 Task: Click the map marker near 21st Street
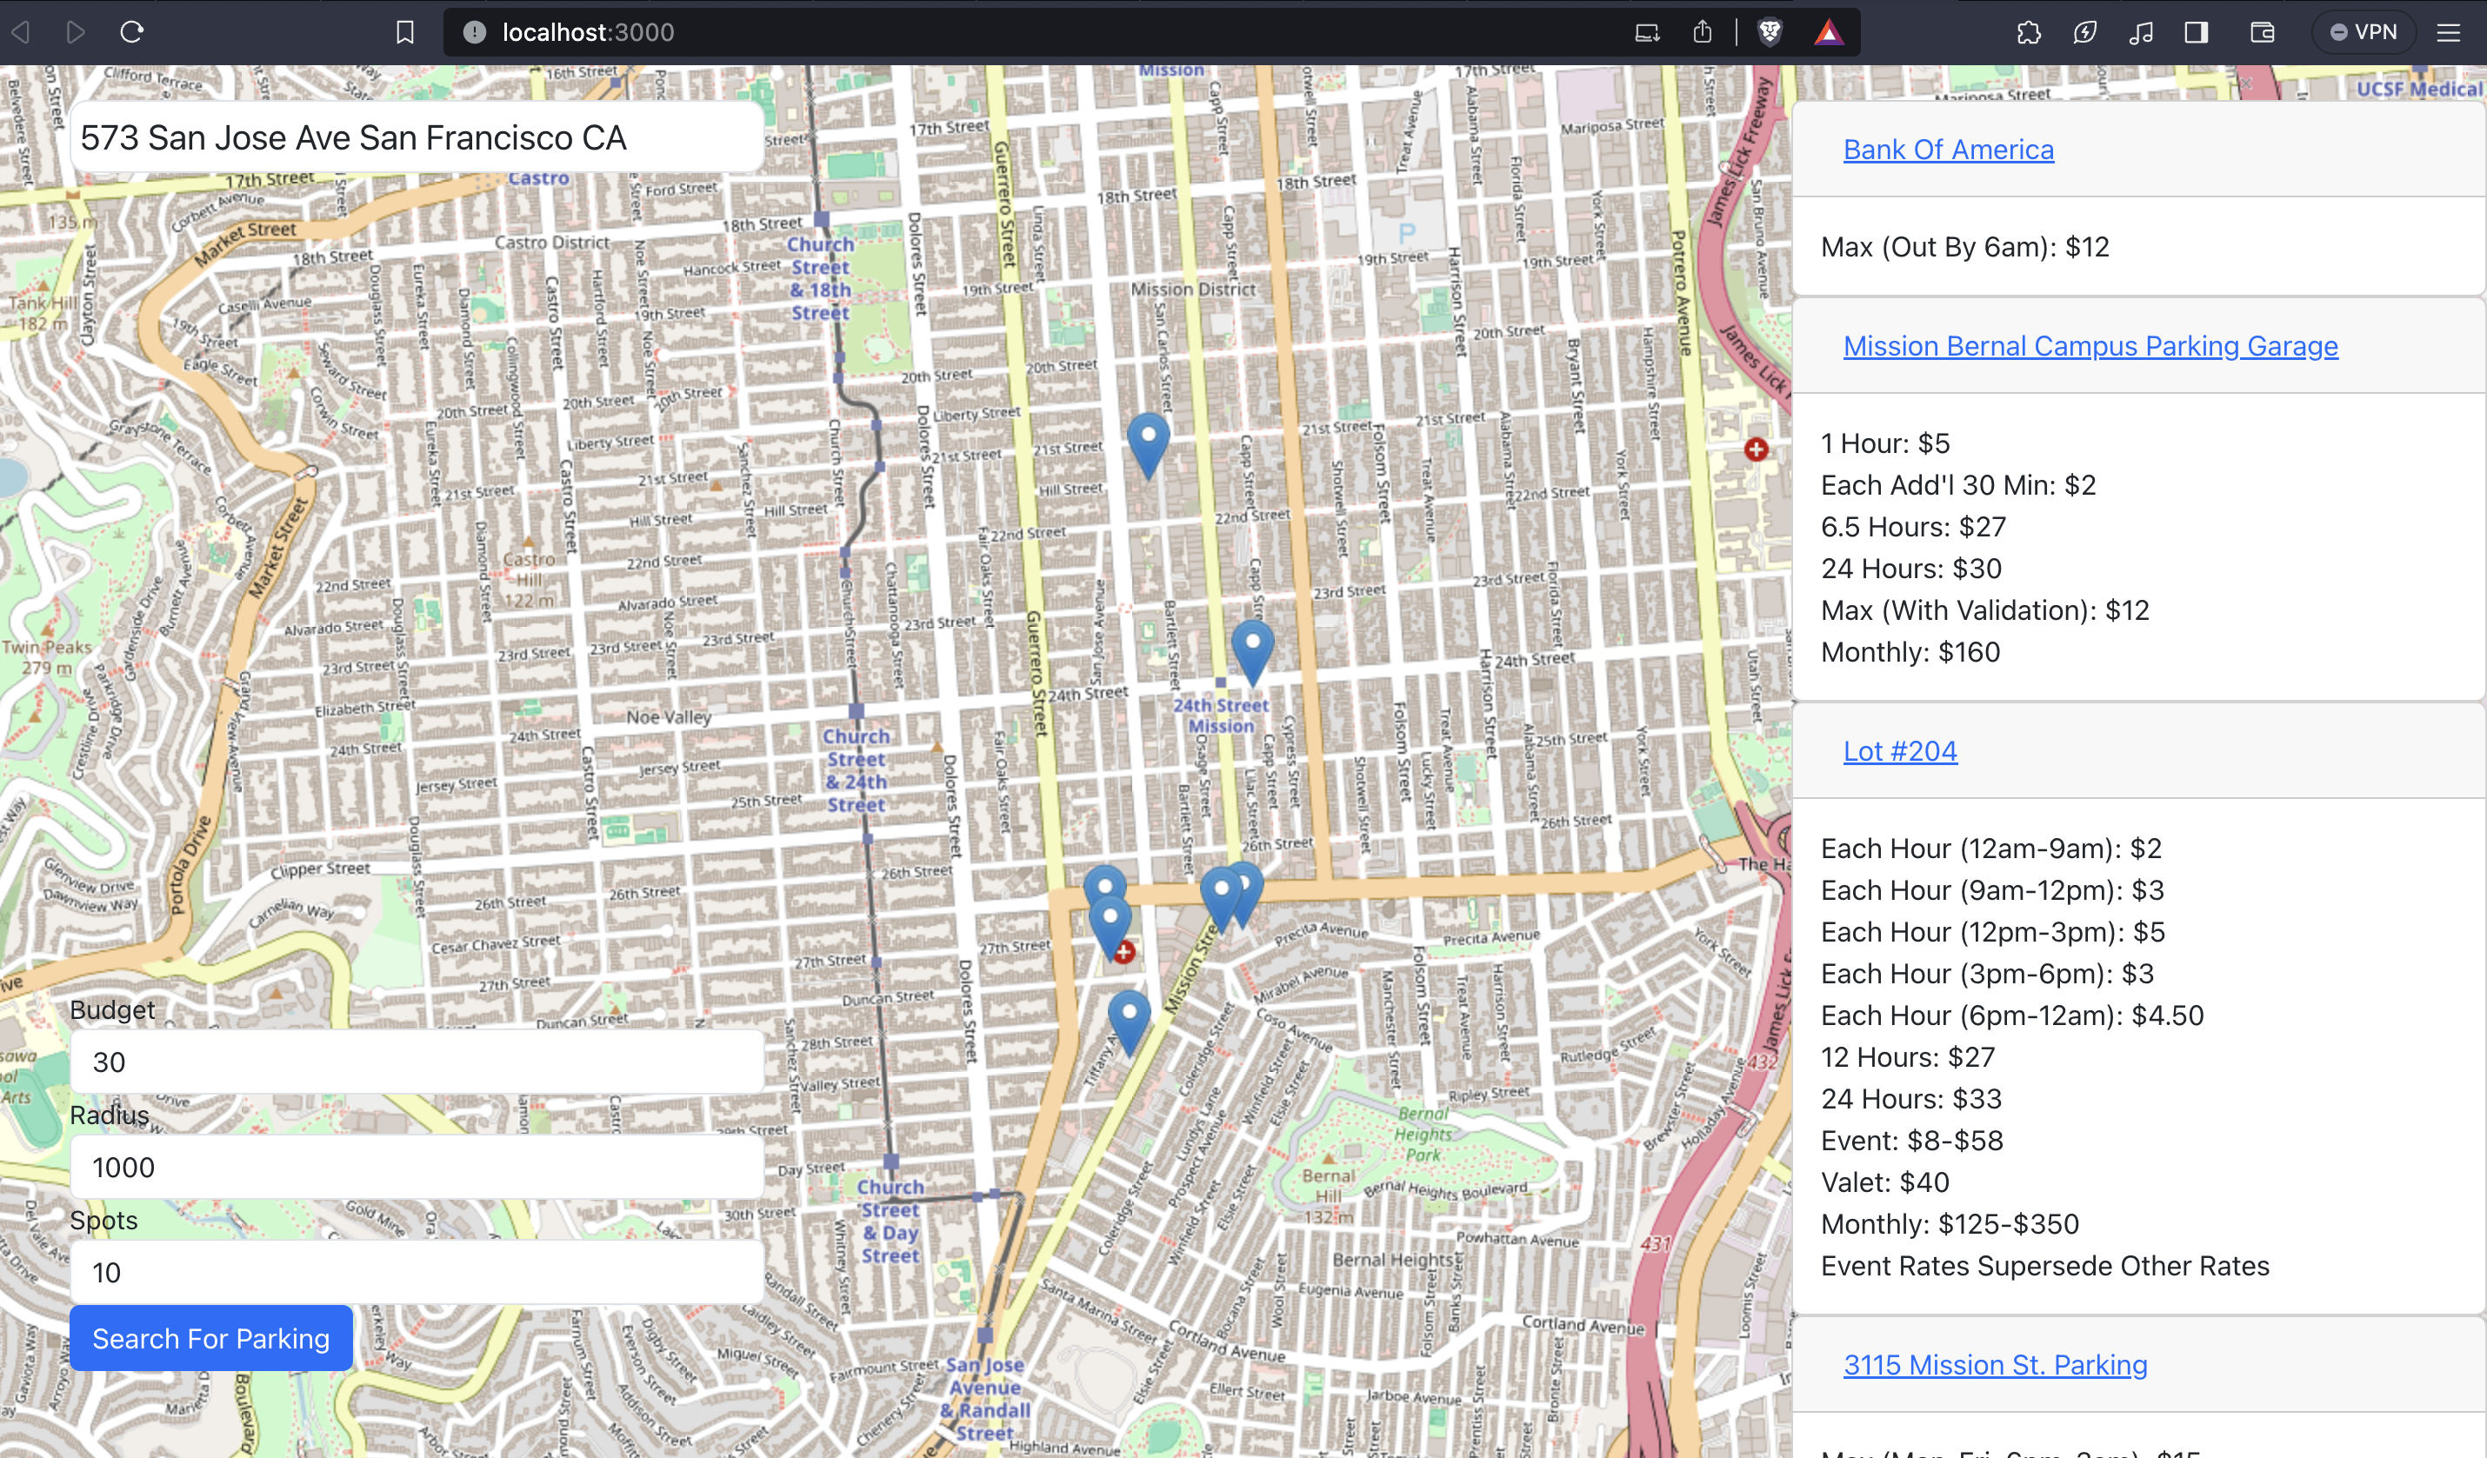click(x=1149, y=442)
